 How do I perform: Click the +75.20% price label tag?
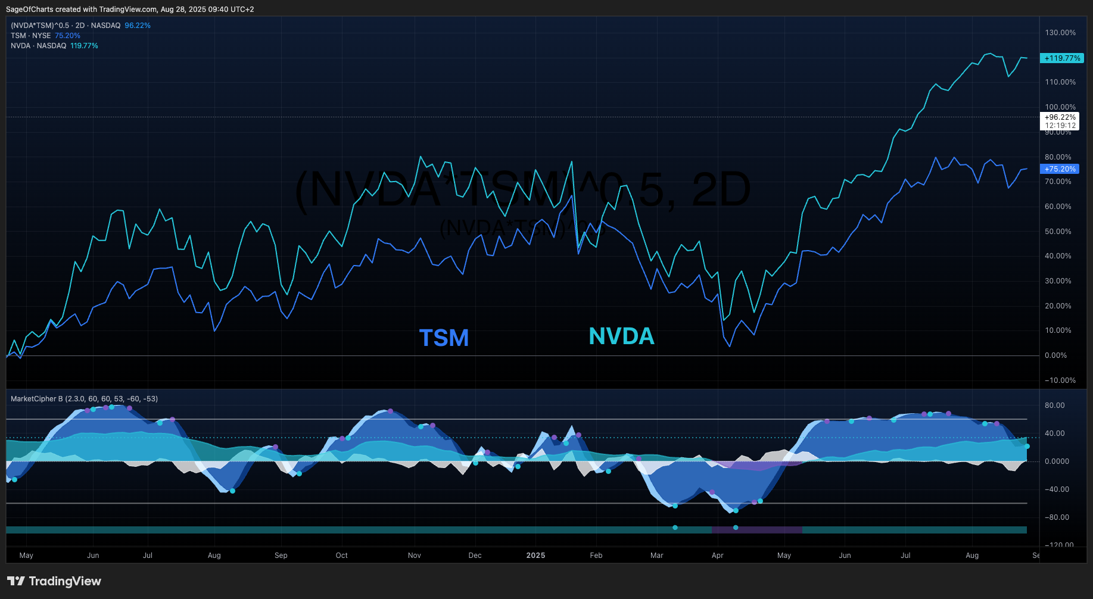click(1060, 169)
